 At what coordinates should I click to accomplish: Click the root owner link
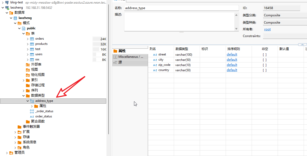point(267,29)
